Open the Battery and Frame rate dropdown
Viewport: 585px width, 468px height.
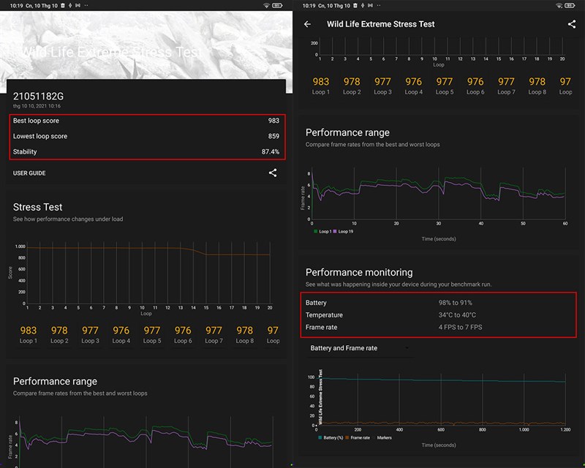coord(358,348)
